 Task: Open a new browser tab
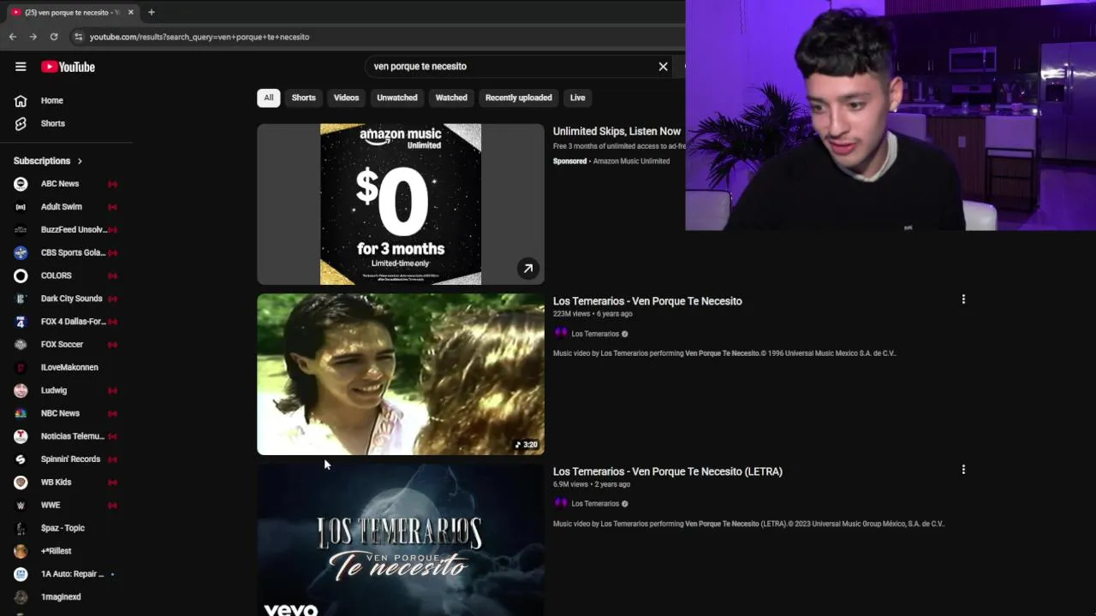click(152, 12)
